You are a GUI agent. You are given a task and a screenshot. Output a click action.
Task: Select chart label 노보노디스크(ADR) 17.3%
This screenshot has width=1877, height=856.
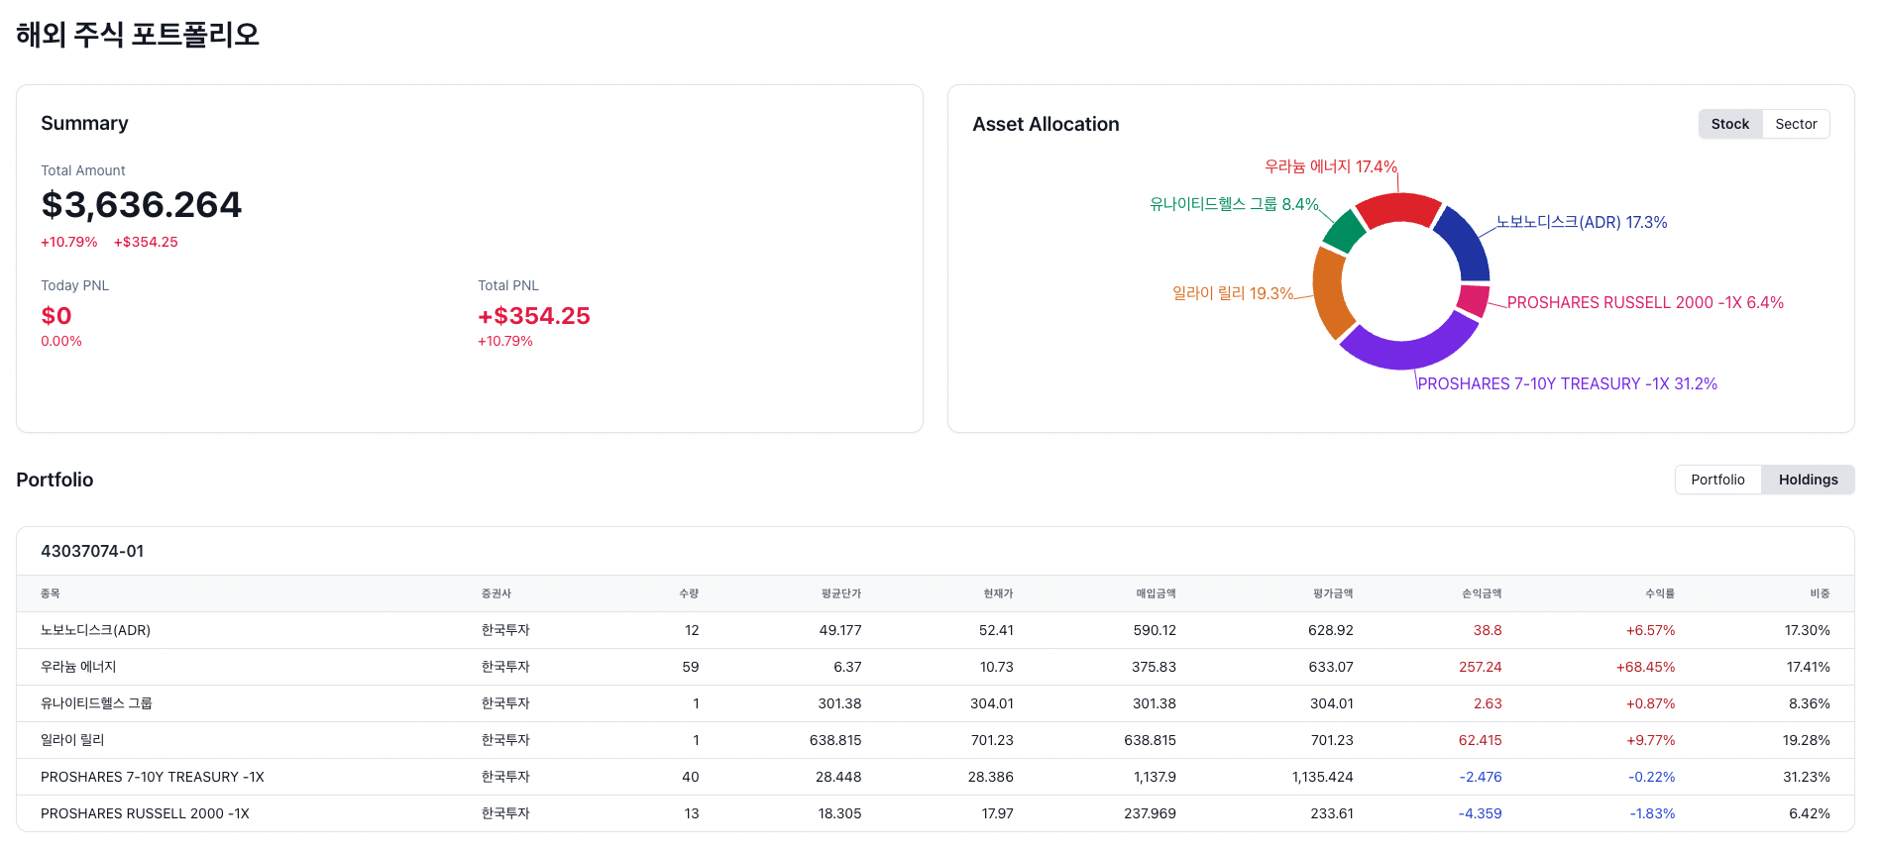1582,222
